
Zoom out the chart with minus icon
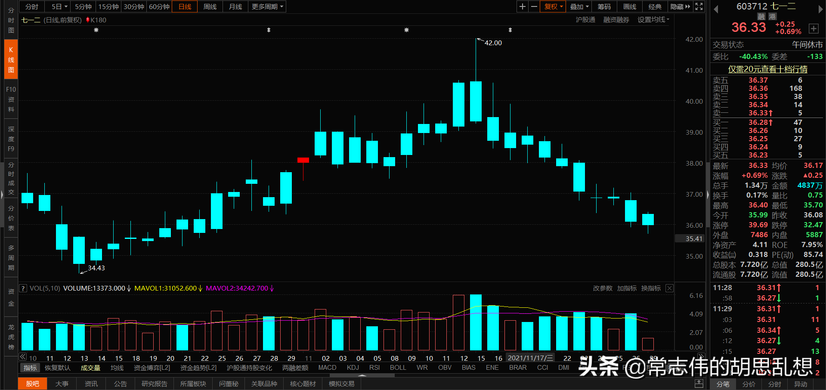point(534,6)
